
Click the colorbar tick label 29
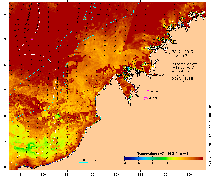[194, 163]
